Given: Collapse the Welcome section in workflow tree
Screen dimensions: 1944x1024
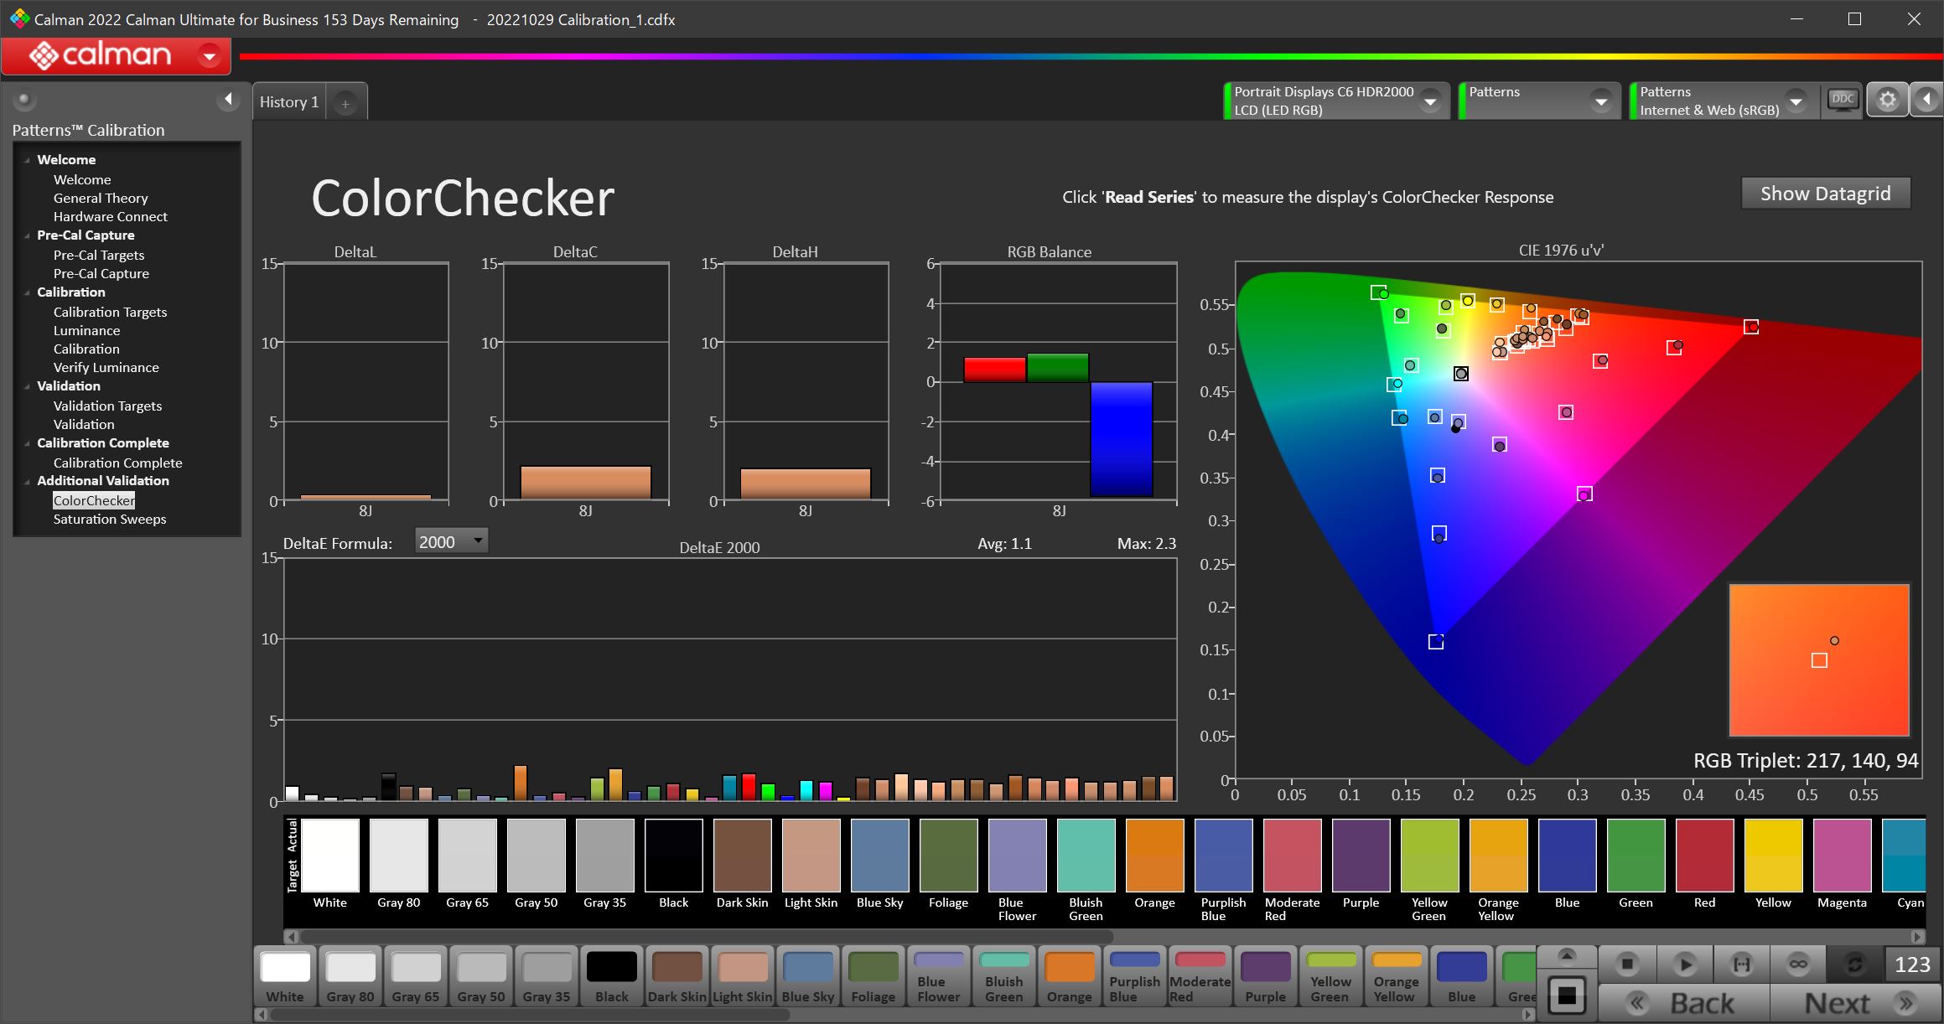Looking at the screenshot, I should point(28,160).
